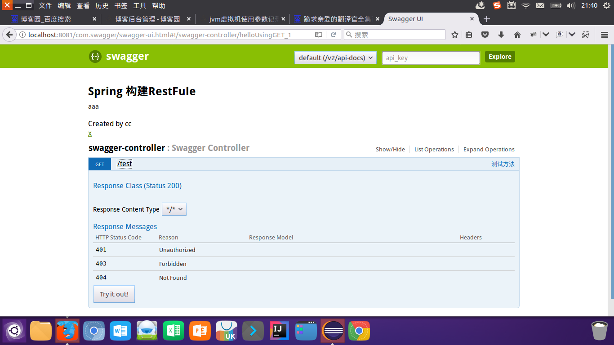
Task: Click the swagger logo icon
Action: [95, 57]
